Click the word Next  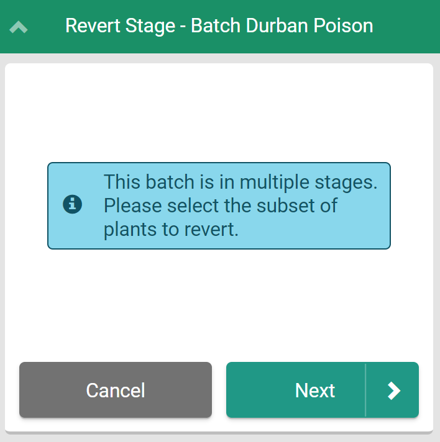315,390
